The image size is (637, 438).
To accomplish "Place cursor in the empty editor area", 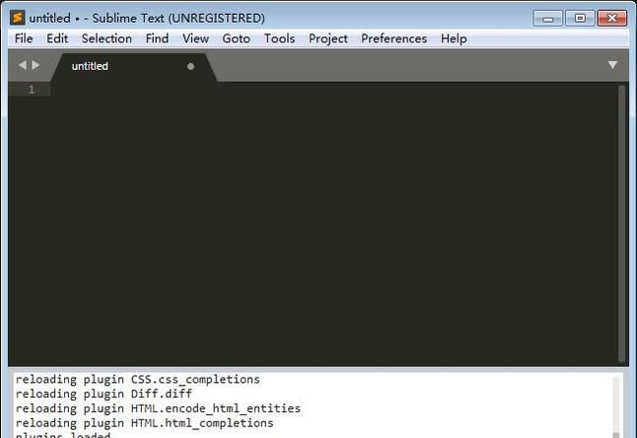I will (x=333, y=224).
